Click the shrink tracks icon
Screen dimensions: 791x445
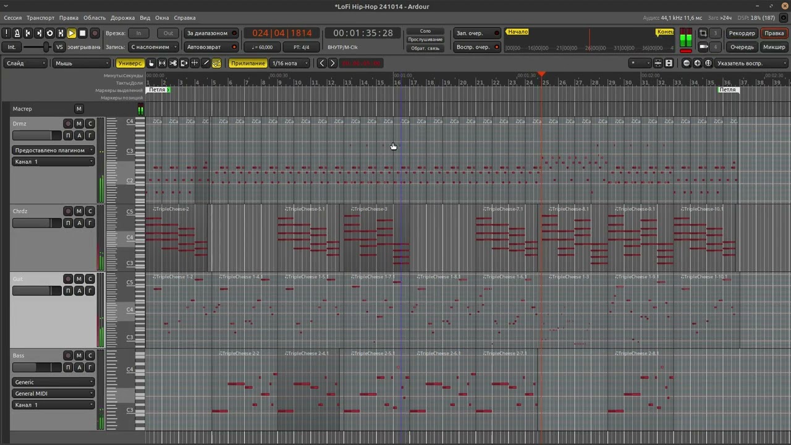tap(658, 63)
